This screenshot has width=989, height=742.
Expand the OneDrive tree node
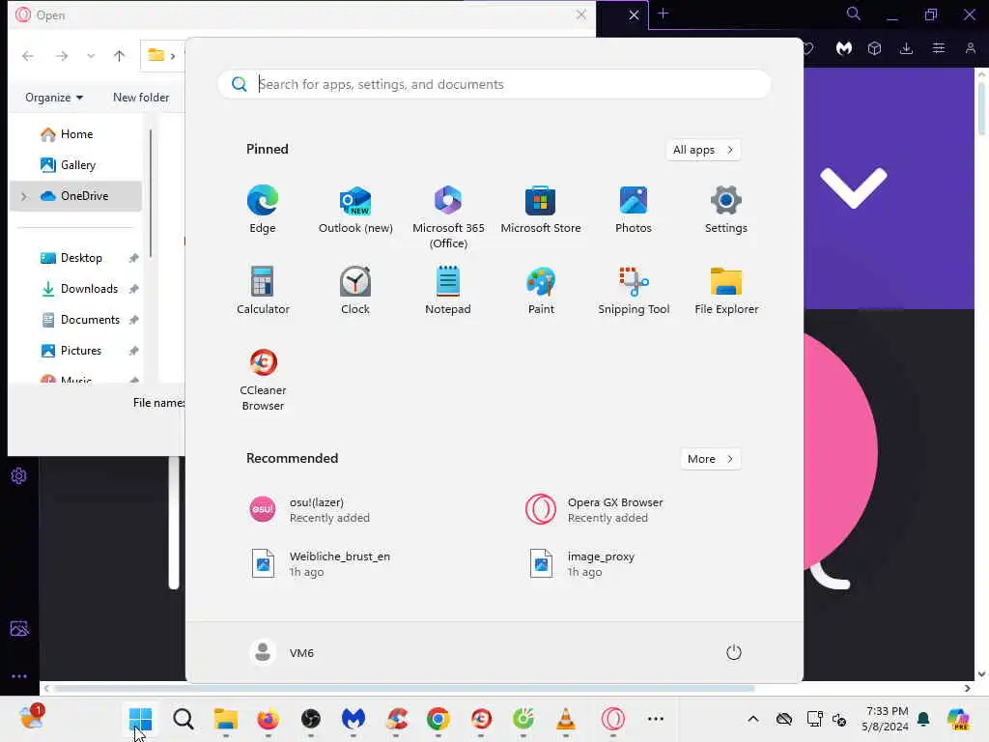tap(24, 196)
